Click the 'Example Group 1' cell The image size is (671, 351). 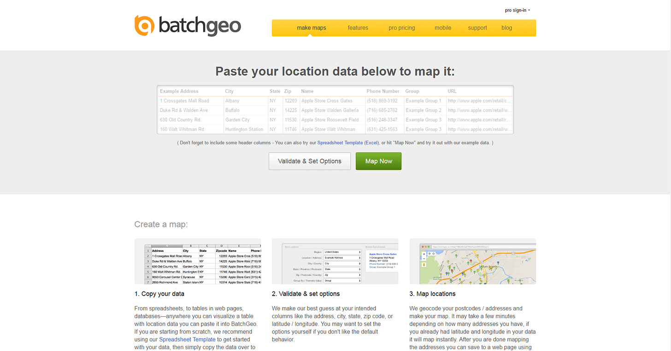(424, 101)
